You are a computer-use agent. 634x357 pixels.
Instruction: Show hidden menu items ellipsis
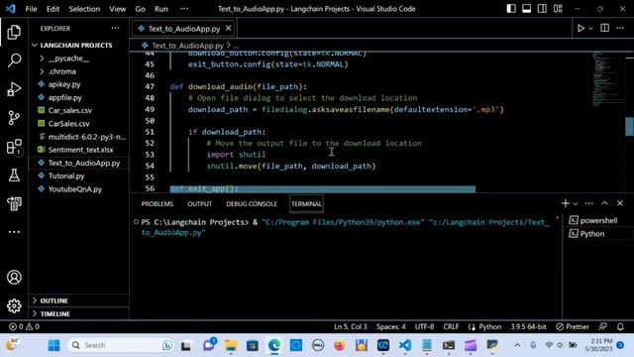click(x=184, y=9)
